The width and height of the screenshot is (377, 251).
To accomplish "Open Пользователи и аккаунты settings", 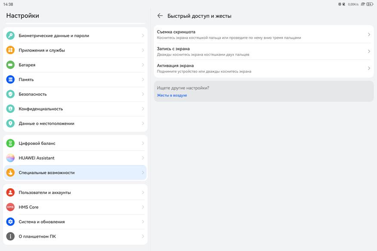I will coord(45,193).
